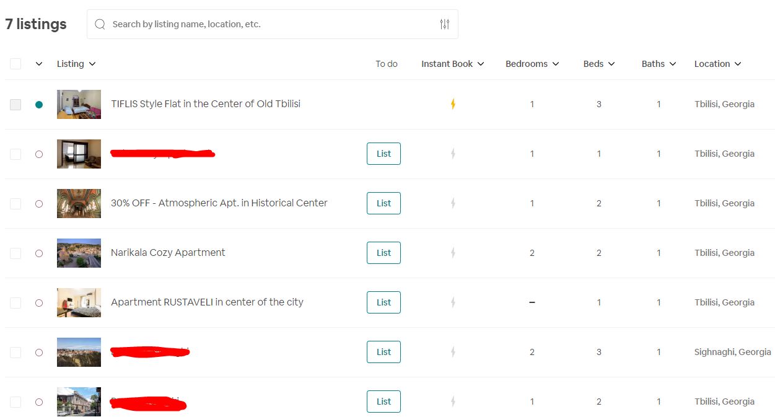Click the green status dot for TIFLIS listing
Image resolution: width=775 pixels, height=417 pixels.
click(39, 105)
